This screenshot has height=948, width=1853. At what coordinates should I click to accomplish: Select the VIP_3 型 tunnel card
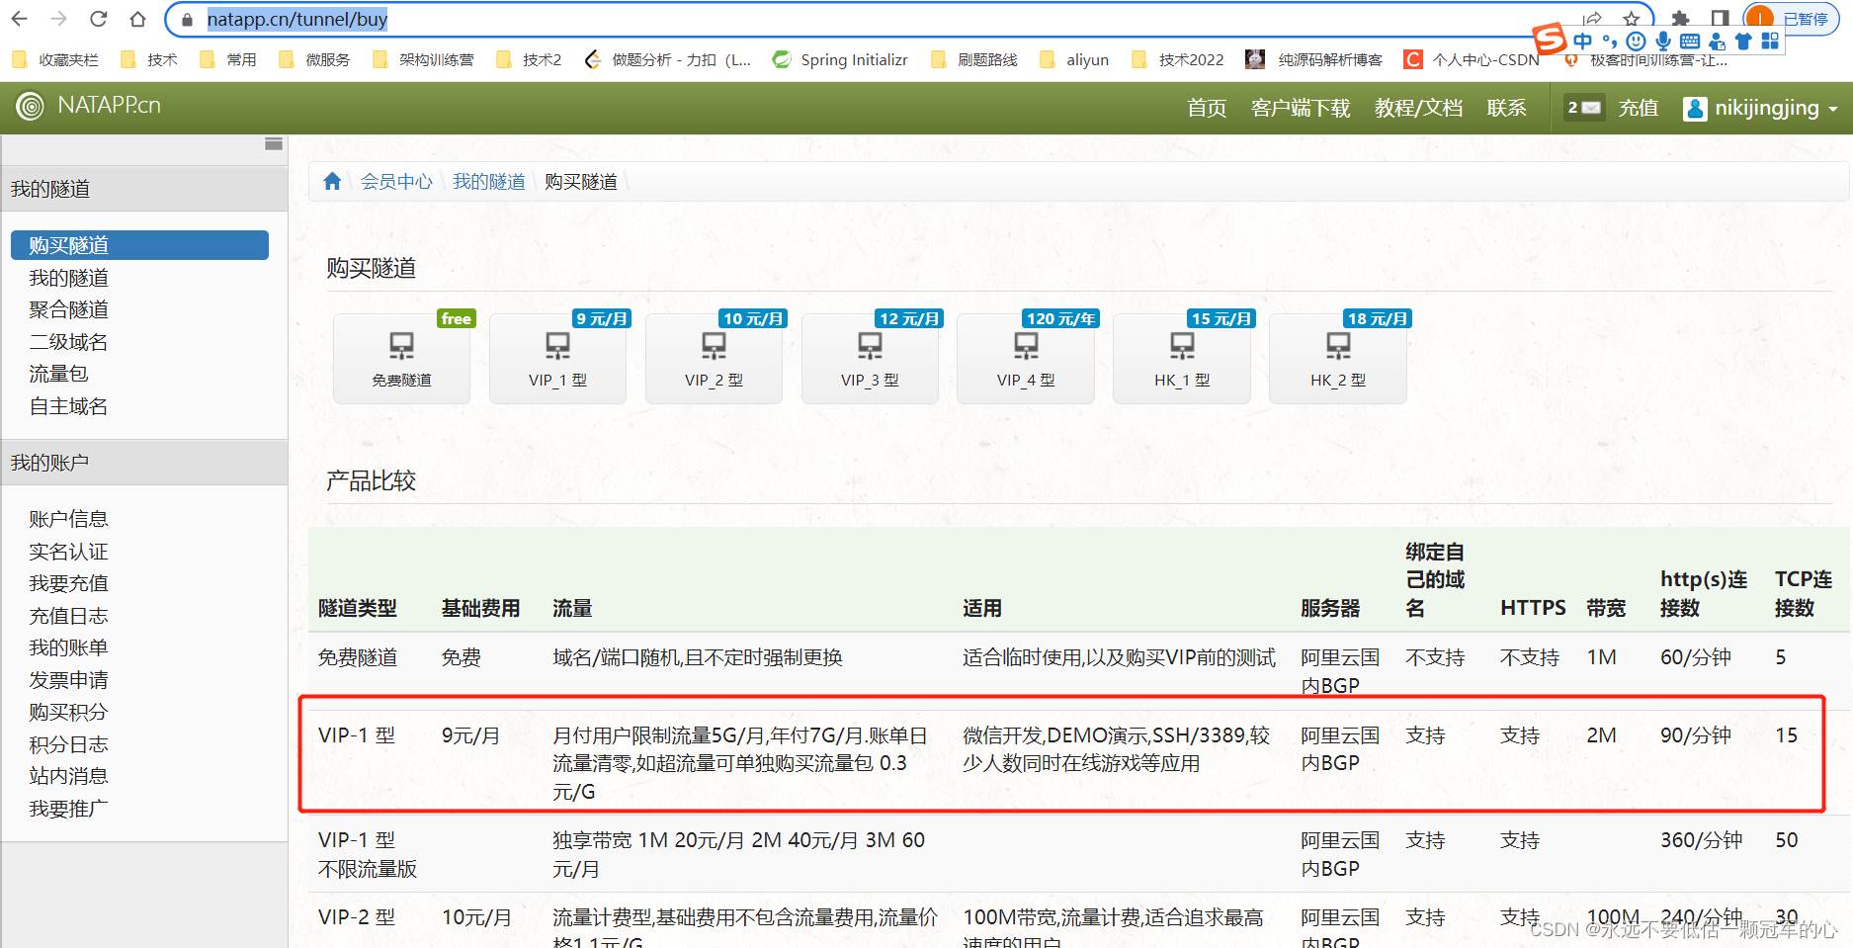(870, 359)
